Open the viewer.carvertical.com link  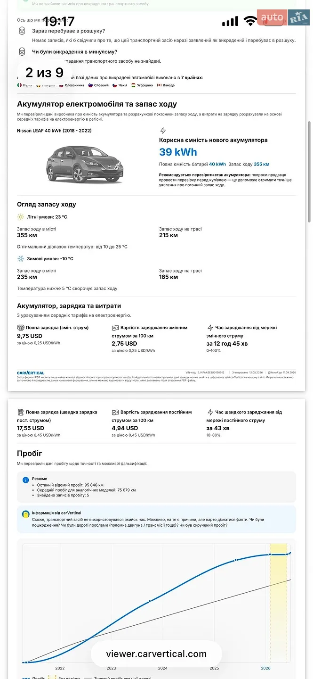coord(156,654)
